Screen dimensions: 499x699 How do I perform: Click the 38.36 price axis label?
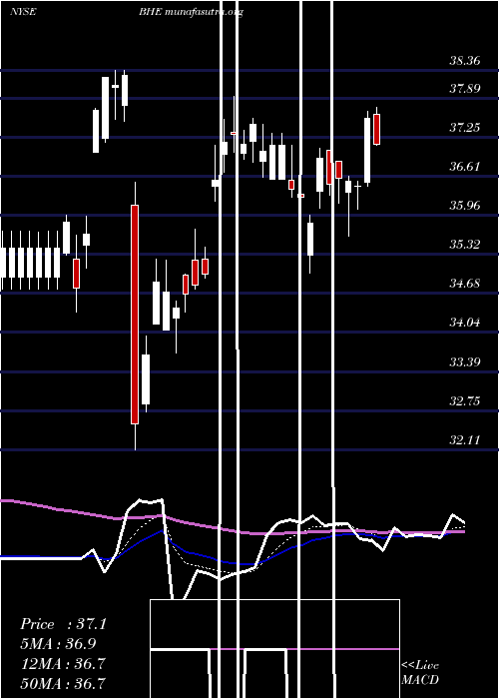tap(465, 61)
